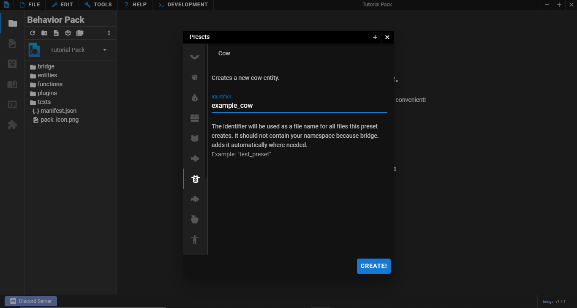Click the refresh icon in Behavior Pack toolbar
Viewport: 577px width, 308px height.
33,33
